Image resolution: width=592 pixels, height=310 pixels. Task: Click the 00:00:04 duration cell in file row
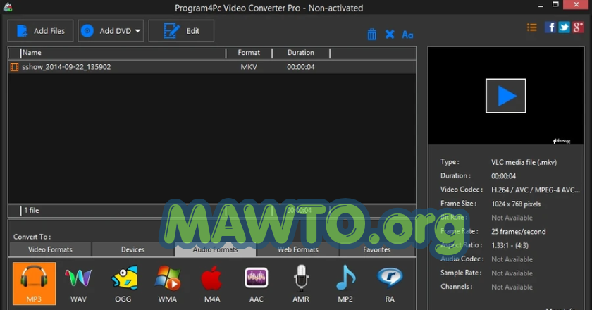[300, 67]
